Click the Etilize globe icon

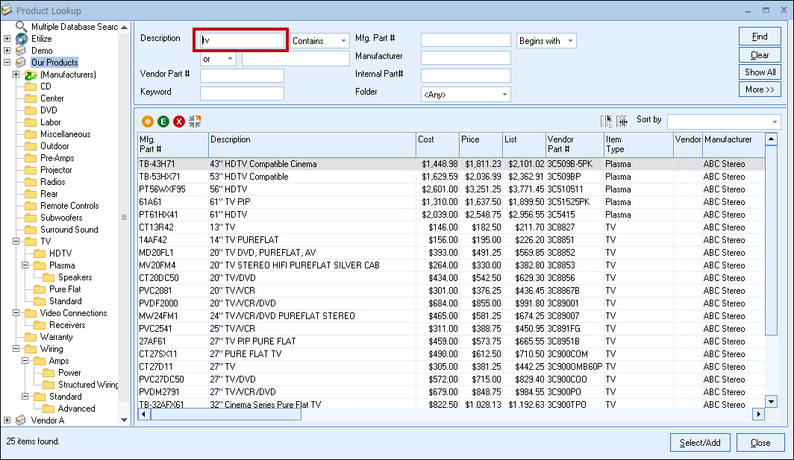pyautogui.click(x=21, y=39)
